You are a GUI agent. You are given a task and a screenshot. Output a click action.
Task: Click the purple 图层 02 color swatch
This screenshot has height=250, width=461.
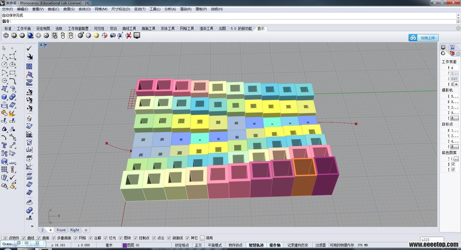click(125, 245)
